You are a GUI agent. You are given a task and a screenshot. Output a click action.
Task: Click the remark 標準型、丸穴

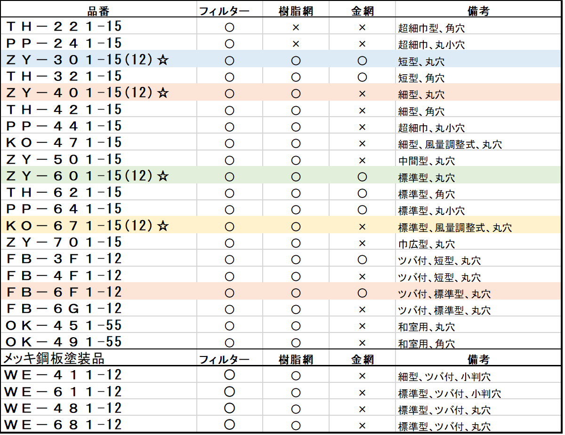pyautogui.click(x=427, y=178)
